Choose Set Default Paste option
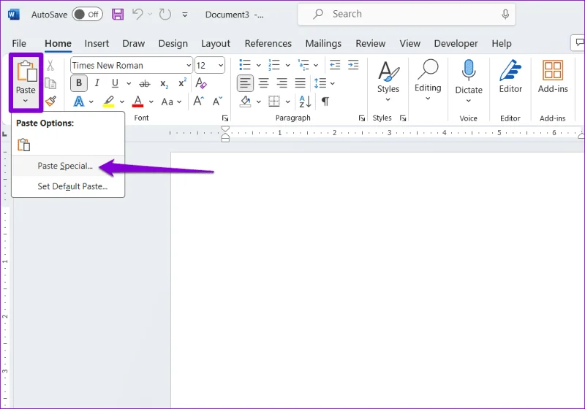The image size is (585, 409). click(x=68, y=186)
